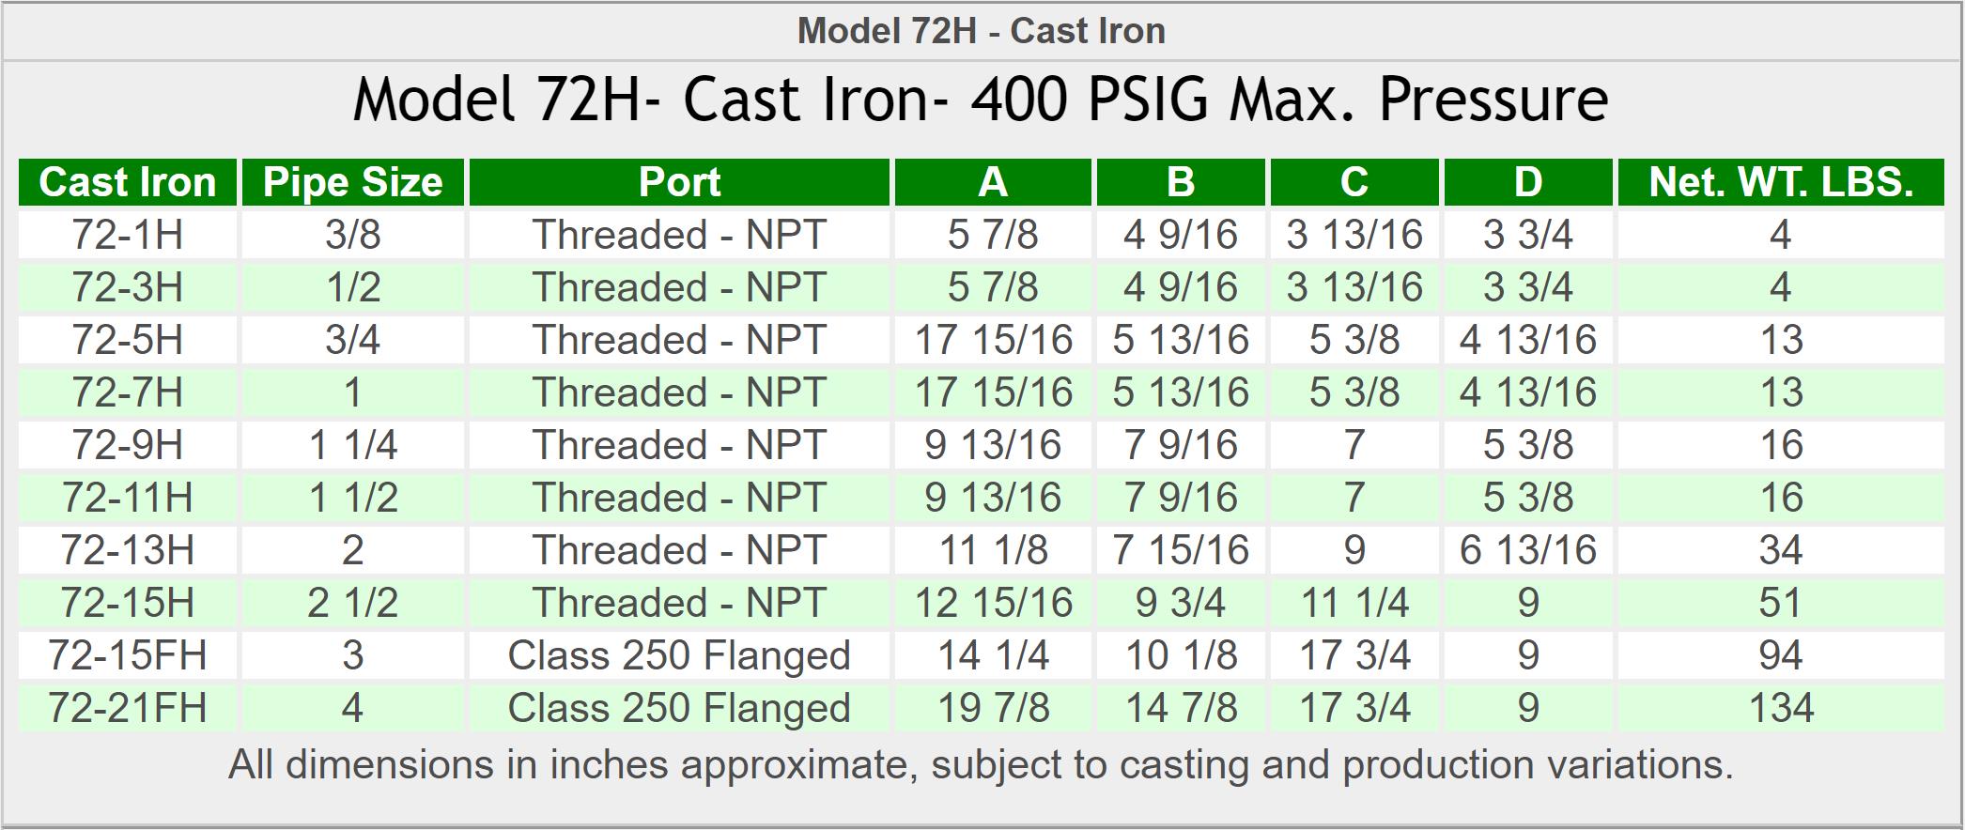Click the 72-15H model label

(128, 603)
